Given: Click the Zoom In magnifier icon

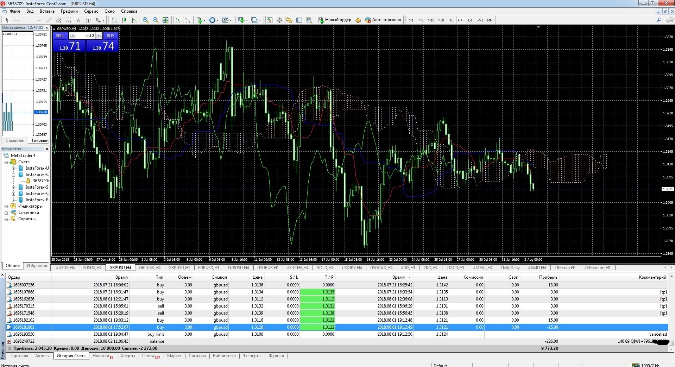Looking at the screenshot, I should point(145,20).
